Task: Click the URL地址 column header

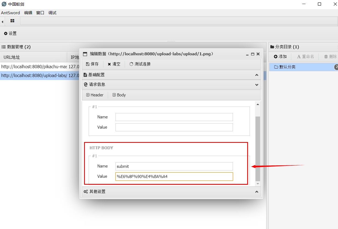Action: click(x=33, y=57)
